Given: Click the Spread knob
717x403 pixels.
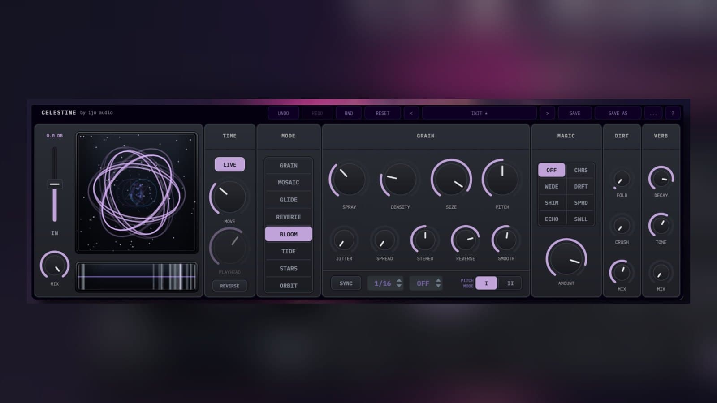Looking at the screenshot, I should point(384,240).
